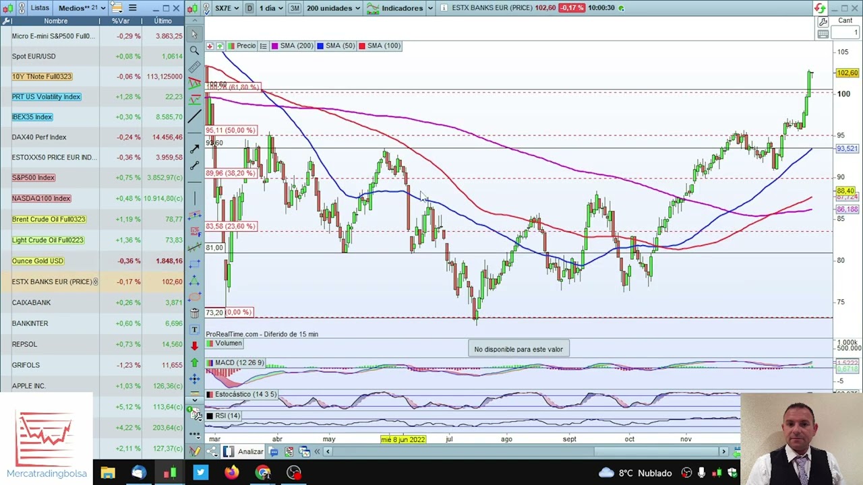Select the cursor pointer tool in chart toolbar
This screenshot has width=863, height=485.
[x=194, y=33]
